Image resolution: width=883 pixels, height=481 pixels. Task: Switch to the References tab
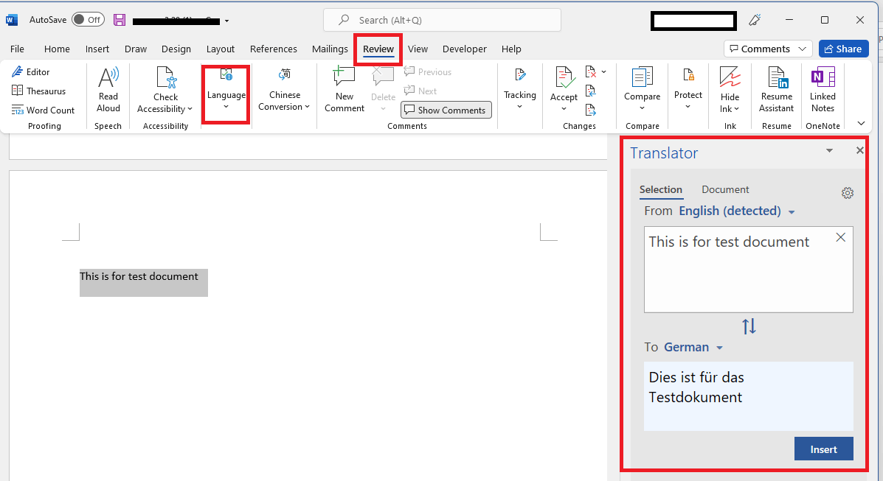click(x=274, y=49)
